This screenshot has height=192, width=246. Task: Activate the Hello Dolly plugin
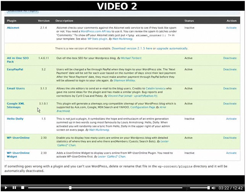[x=231, y=119]
